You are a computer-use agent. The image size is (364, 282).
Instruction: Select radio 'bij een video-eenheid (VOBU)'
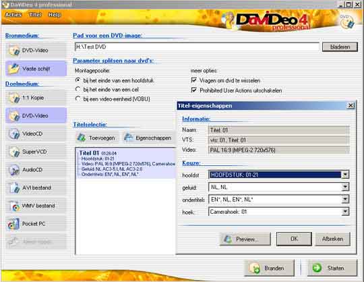click(x=78, y=98)
